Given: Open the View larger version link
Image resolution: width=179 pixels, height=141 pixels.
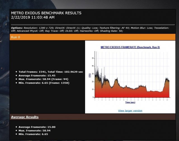Looking at the screenshot, I should [130, 111].
